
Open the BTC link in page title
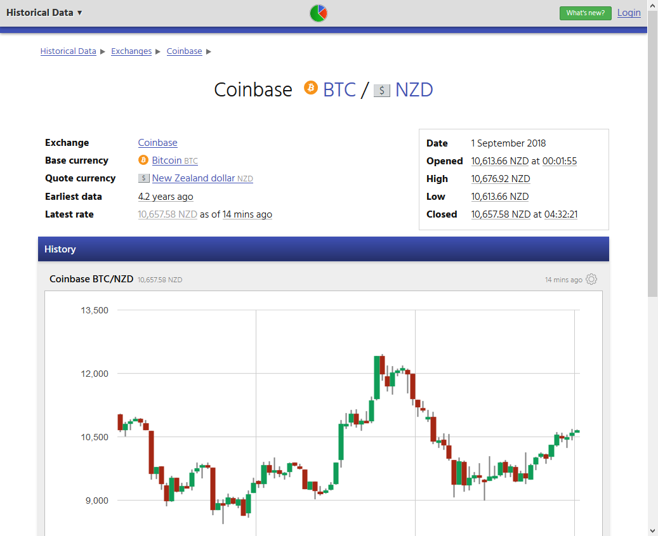pyautogui.click(x=339, y=89)
